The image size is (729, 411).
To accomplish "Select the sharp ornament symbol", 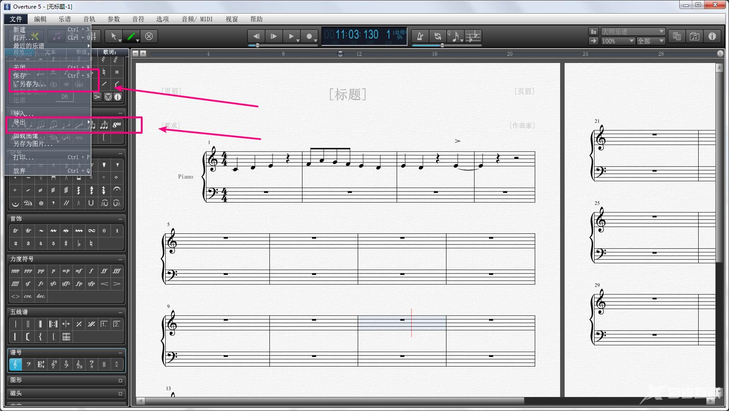I will 66,243.
